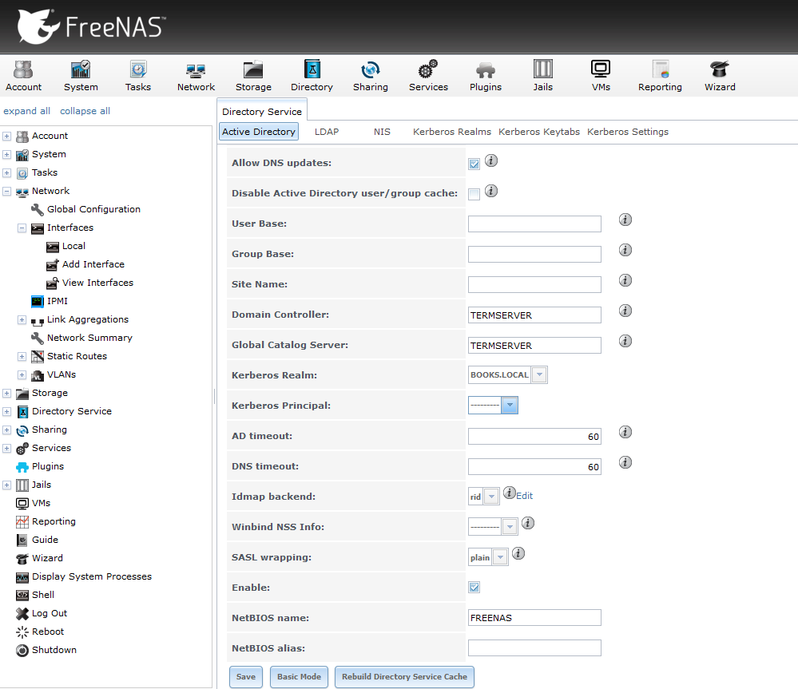The width and height of the screenshot is (798, 689).
Task: Show info icon for SASL wrapping
Action: pyautogui.click(x=518, y=553)
